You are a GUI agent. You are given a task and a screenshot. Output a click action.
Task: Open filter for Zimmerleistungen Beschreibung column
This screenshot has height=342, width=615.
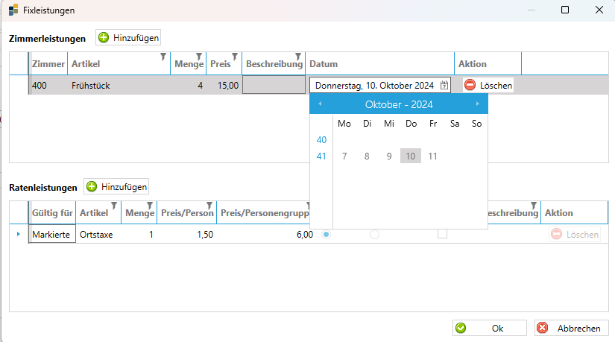pyautogui.click(x=298, y=57)
